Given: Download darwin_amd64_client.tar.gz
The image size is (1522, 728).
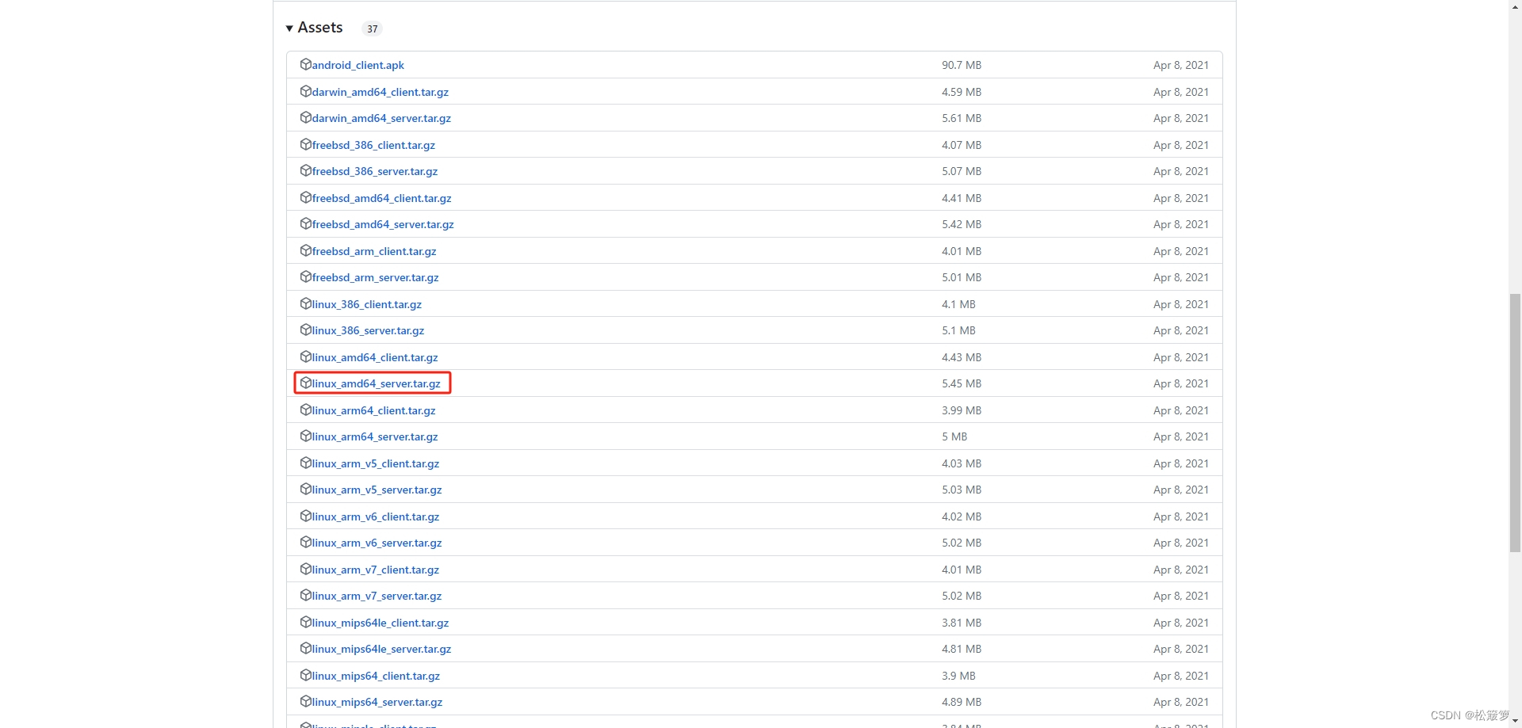Looking at the screenshot, I should point(380,92).
